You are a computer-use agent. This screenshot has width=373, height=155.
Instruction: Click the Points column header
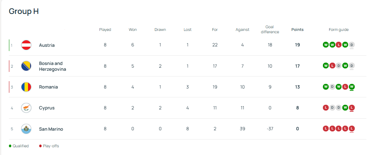(297, 29)
